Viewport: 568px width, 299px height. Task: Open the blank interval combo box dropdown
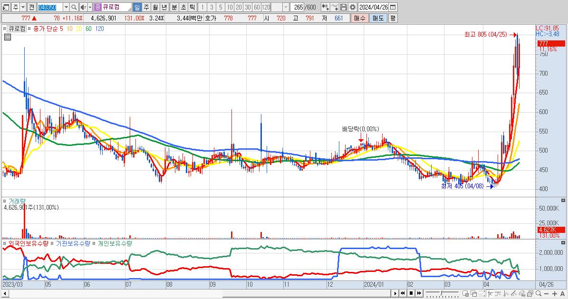[x=286, y=7]
